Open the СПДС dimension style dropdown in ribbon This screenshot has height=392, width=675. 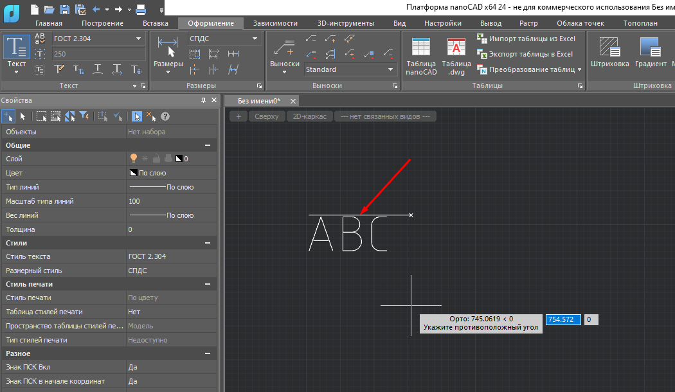tap(255, 39)
